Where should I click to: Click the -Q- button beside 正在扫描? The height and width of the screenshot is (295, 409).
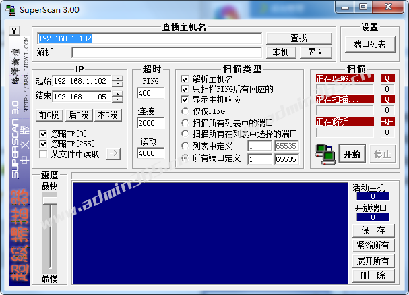pos(387,99)
